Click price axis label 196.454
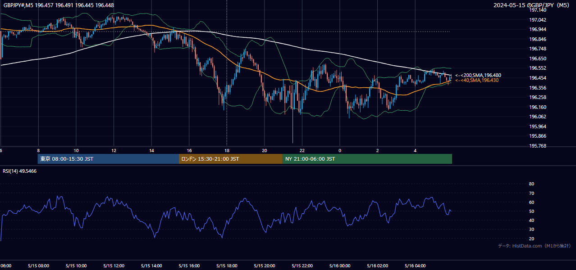 click(x=538, y=78)
